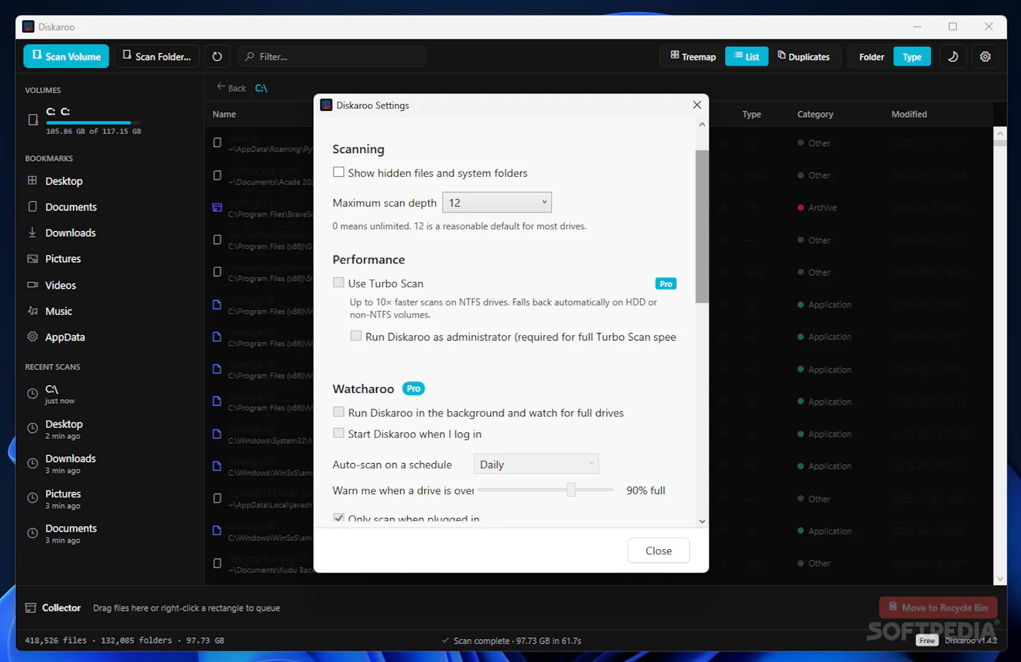Group results by Type
This screenshot has width=1021, height=662.
click(x=912, y=57)
